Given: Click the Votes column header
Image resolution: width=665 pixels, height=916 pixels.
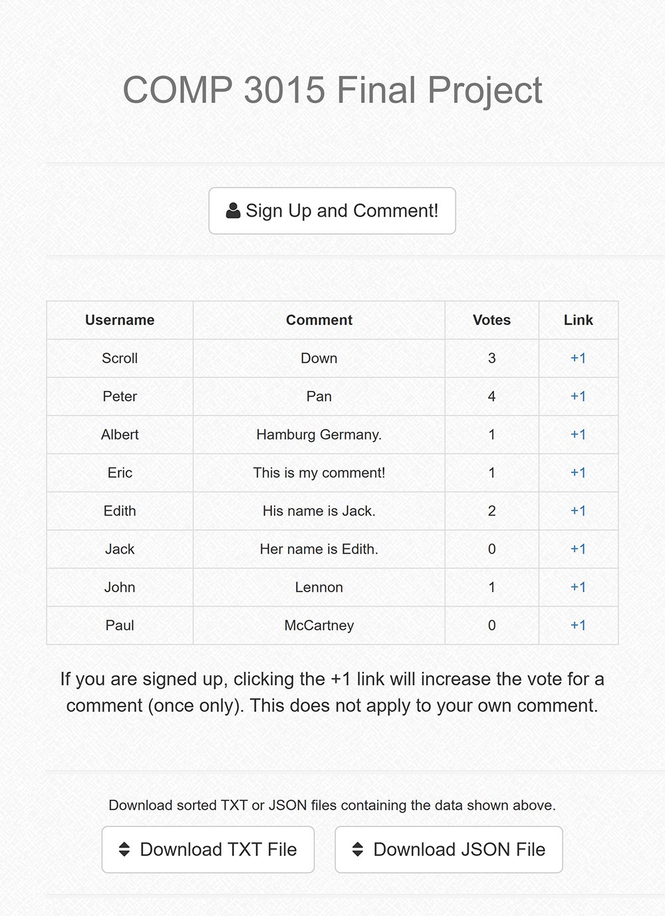Looking at the screenshot, I should pyautogui.click(x=492, y=320).
